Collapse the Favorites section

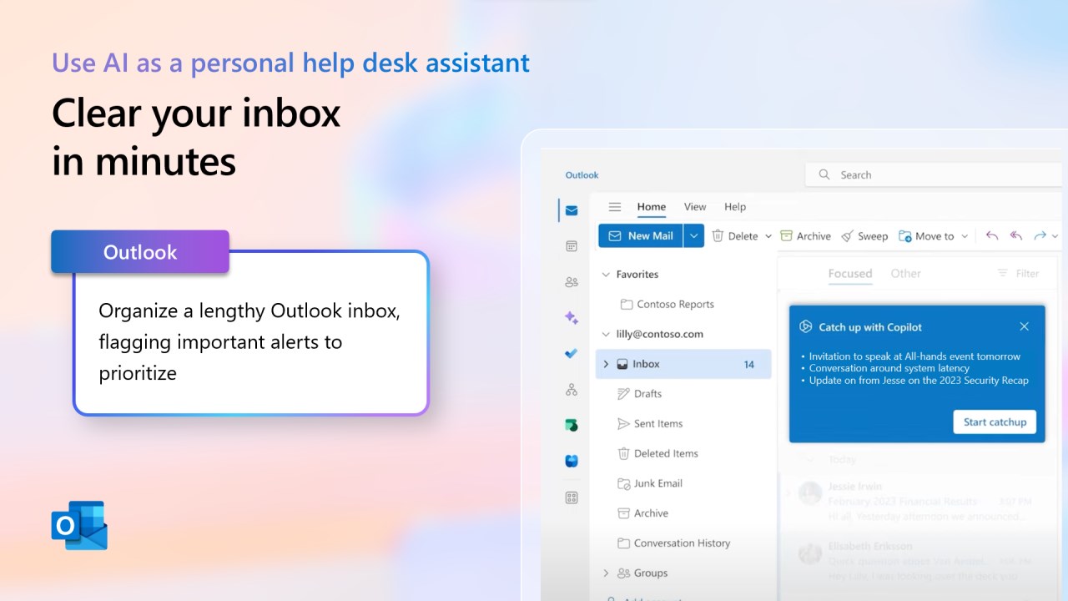click(x=607, y=275)
